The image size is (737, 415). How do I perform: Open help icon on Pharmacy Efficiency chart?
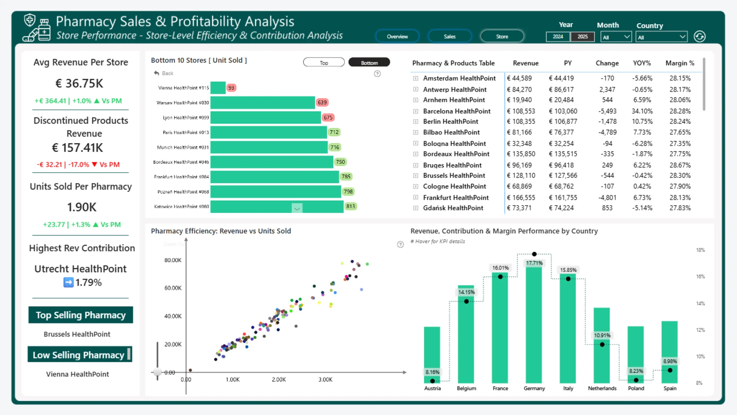pyautogui.click(x=400, y=244)
